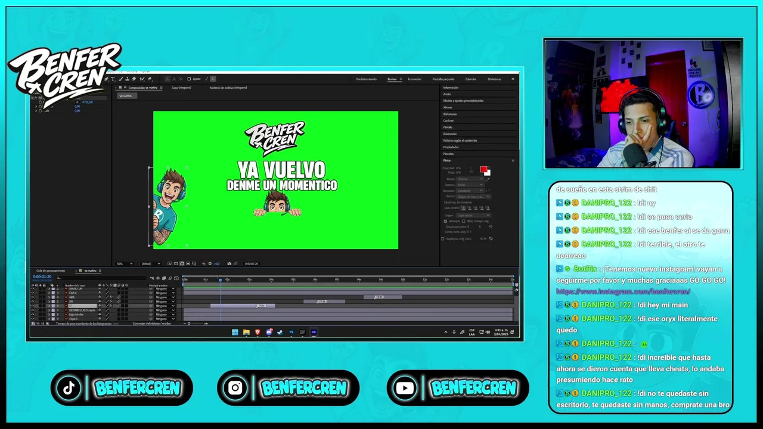Take a snapshot with camera icon

pyautogui.click(x=229, y=263)
